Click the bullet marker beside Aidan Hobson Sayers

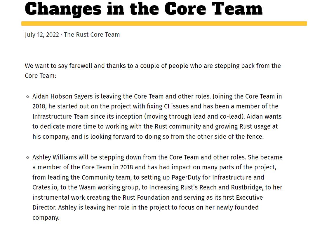pyautogui.click(x=27, y=96)
